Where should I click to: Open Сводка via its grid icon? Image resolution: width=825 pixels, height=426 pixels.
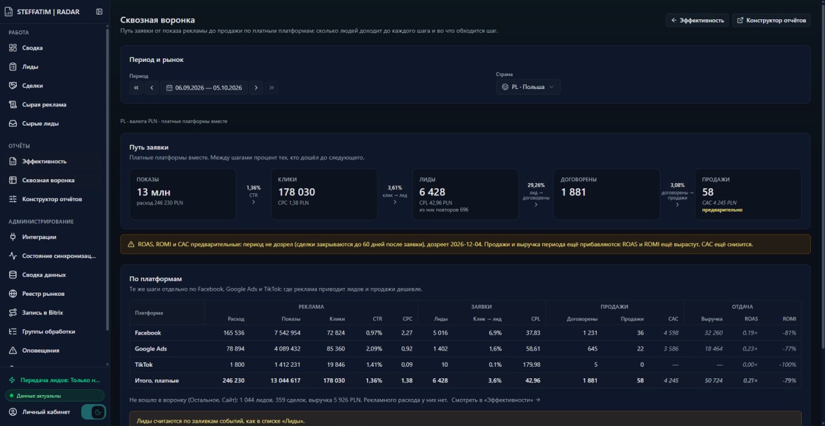pos(13,48)
